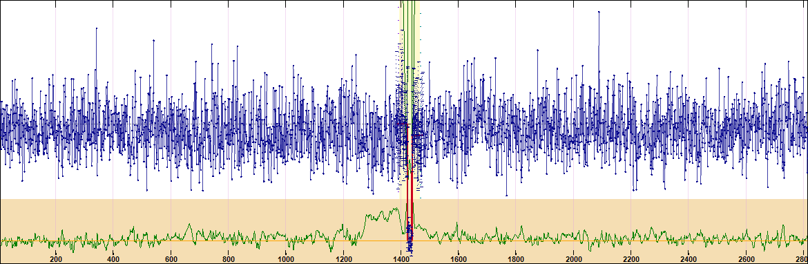Click the 2200 axis tick label
This screenshot has width=808, height=264.
click(631, 259)
